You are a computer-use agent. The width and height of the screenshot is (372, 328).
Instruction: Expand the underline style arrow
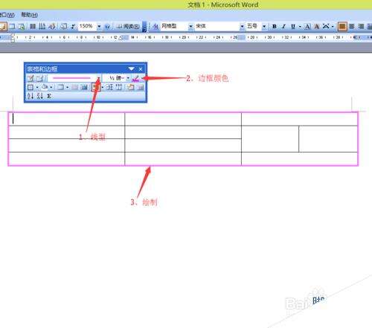(300, 26)
